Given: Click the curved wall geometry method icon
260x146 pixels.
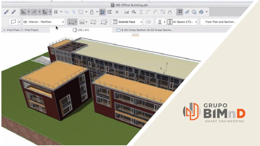Looking at the screenshot, I should (82, 22).
